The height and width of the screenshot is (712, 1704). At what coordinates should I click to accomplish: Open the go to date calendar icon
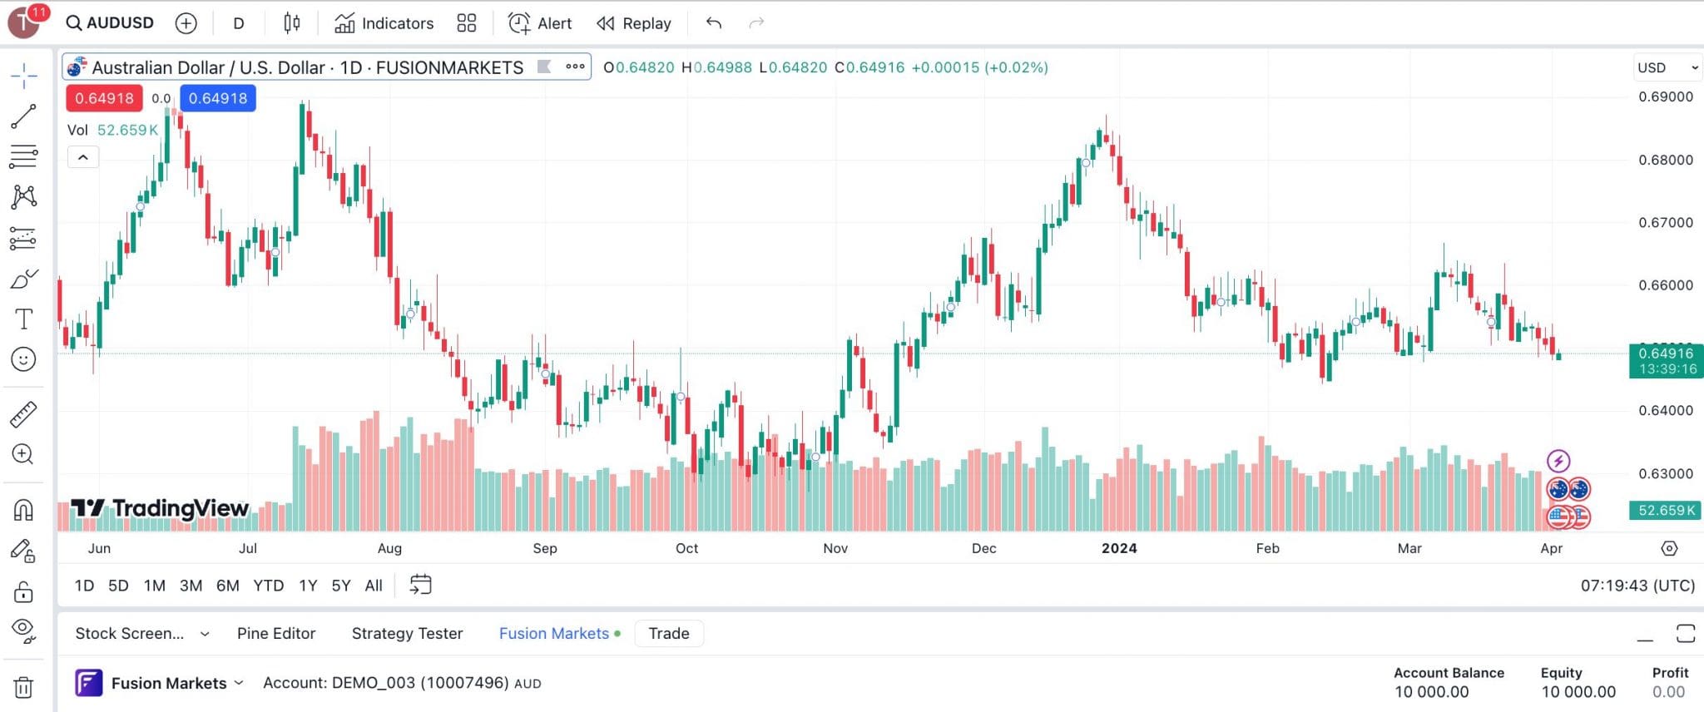click(421, 585)
